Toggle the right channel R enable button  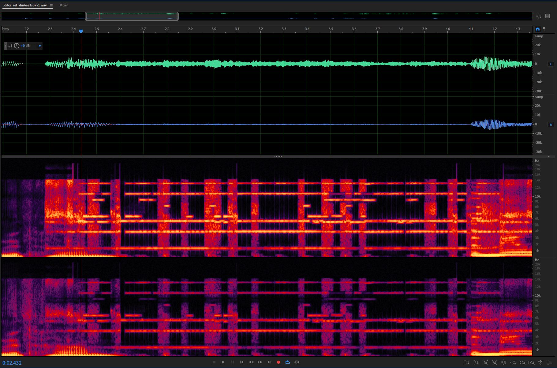pyautogui.click(x=551, y=125)
